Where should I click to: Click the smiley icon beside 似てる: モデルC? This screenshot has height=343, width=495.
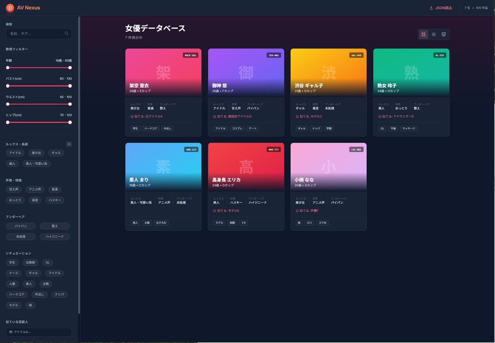point(297,116)
